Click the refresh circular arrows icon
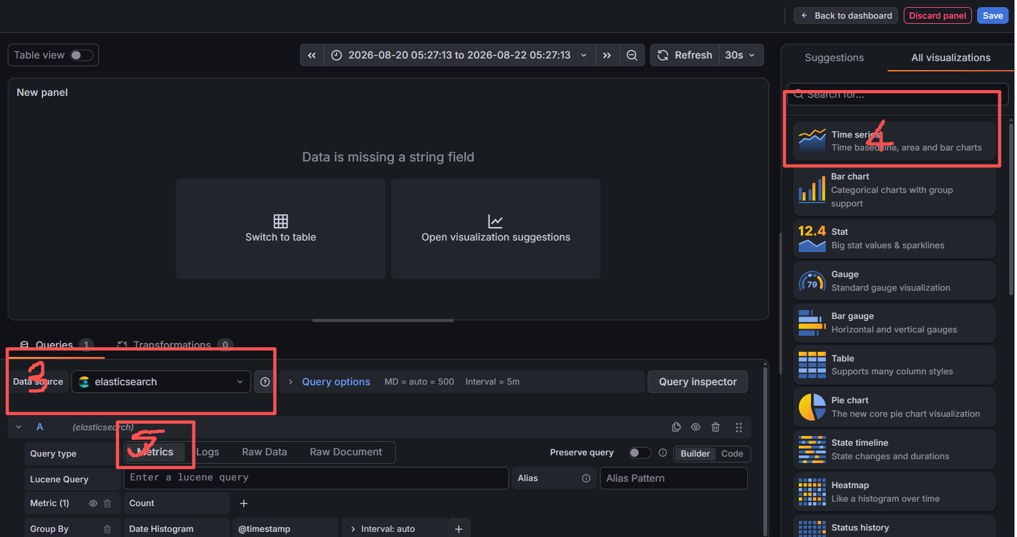This screenshot has height=537, width=1017. (x=663, y=55)
